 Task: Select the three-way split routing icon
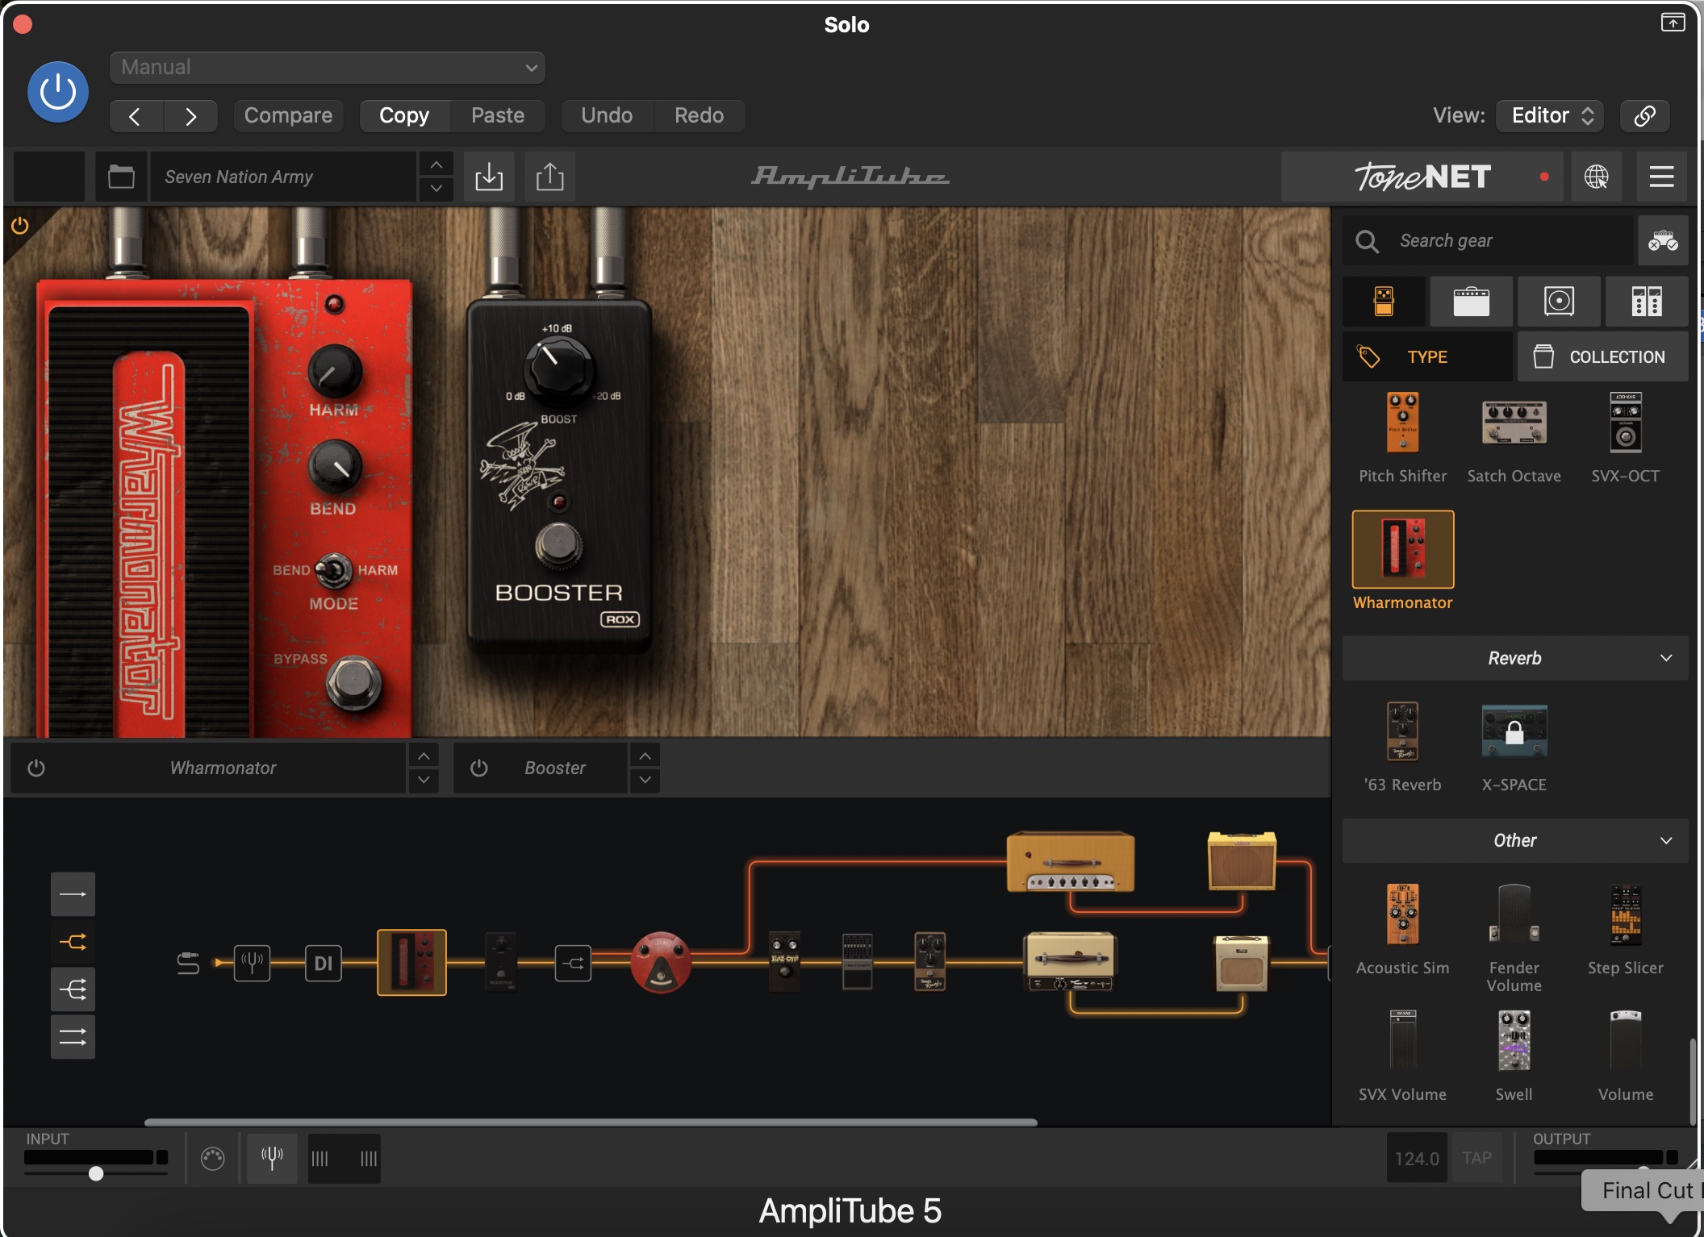pos(73,989)
